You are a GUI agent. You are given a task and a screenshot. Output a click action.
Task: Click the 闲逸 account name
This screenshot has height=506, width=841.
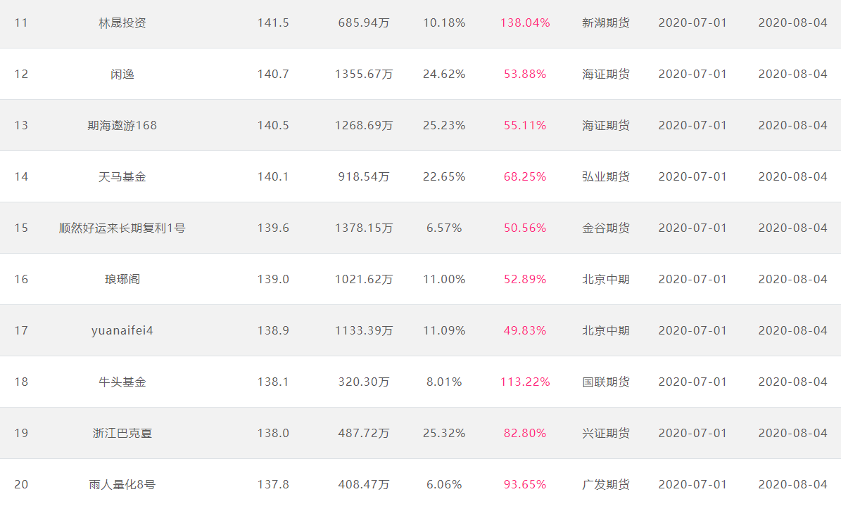click(122, 74)
